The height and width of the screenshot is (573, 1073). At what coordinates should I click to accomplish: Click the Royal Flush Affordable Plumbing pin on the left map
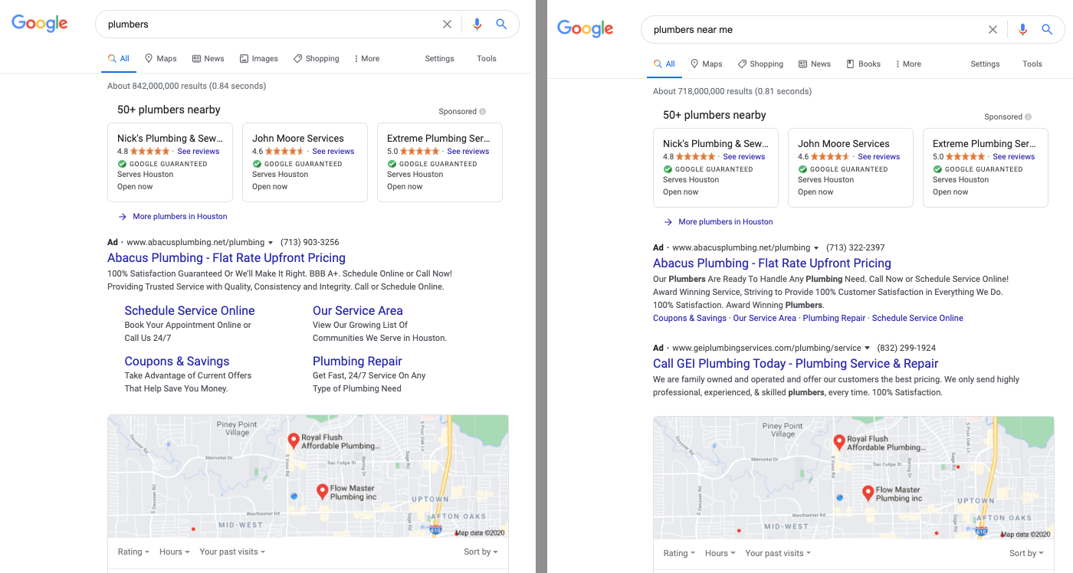tap(294, 440)
